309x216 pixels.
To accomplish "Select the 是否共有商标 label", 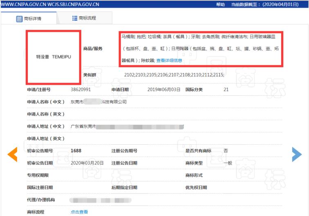I will point(198,151).
